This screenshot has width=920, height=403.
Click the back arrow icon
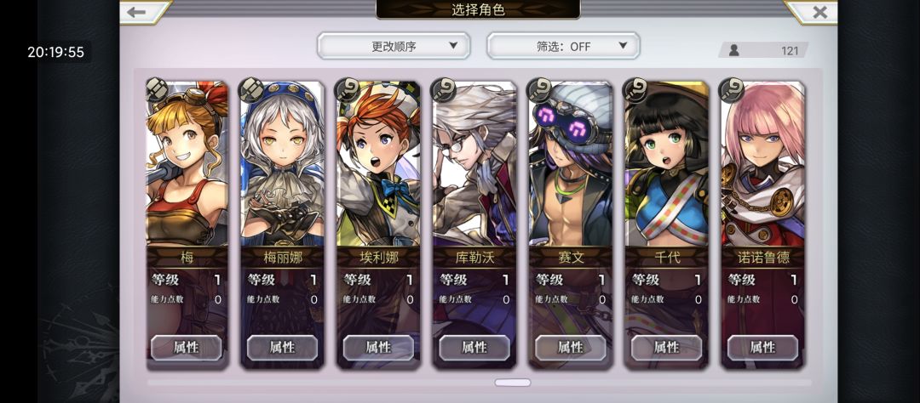coord(136,12)
